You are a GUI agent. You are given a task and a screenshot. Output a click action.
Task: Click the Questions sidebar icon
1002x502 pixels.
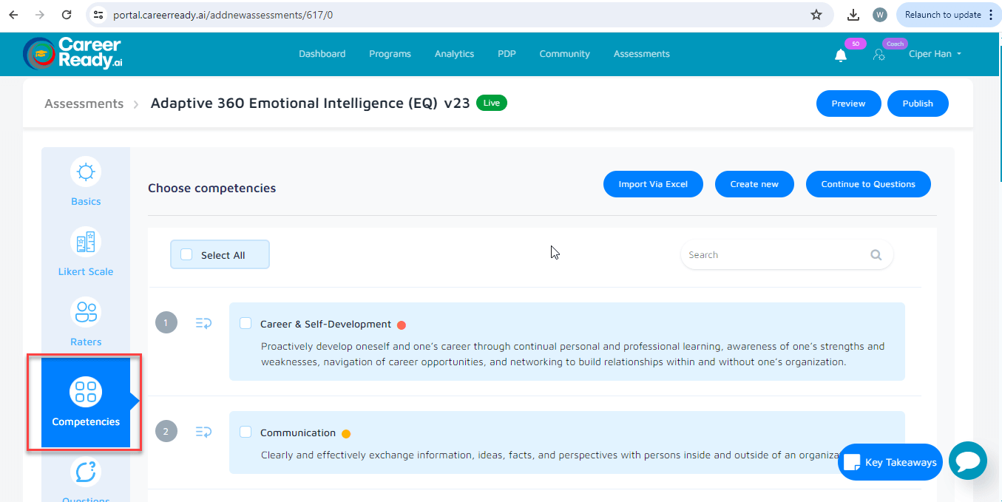click(86, 472)
